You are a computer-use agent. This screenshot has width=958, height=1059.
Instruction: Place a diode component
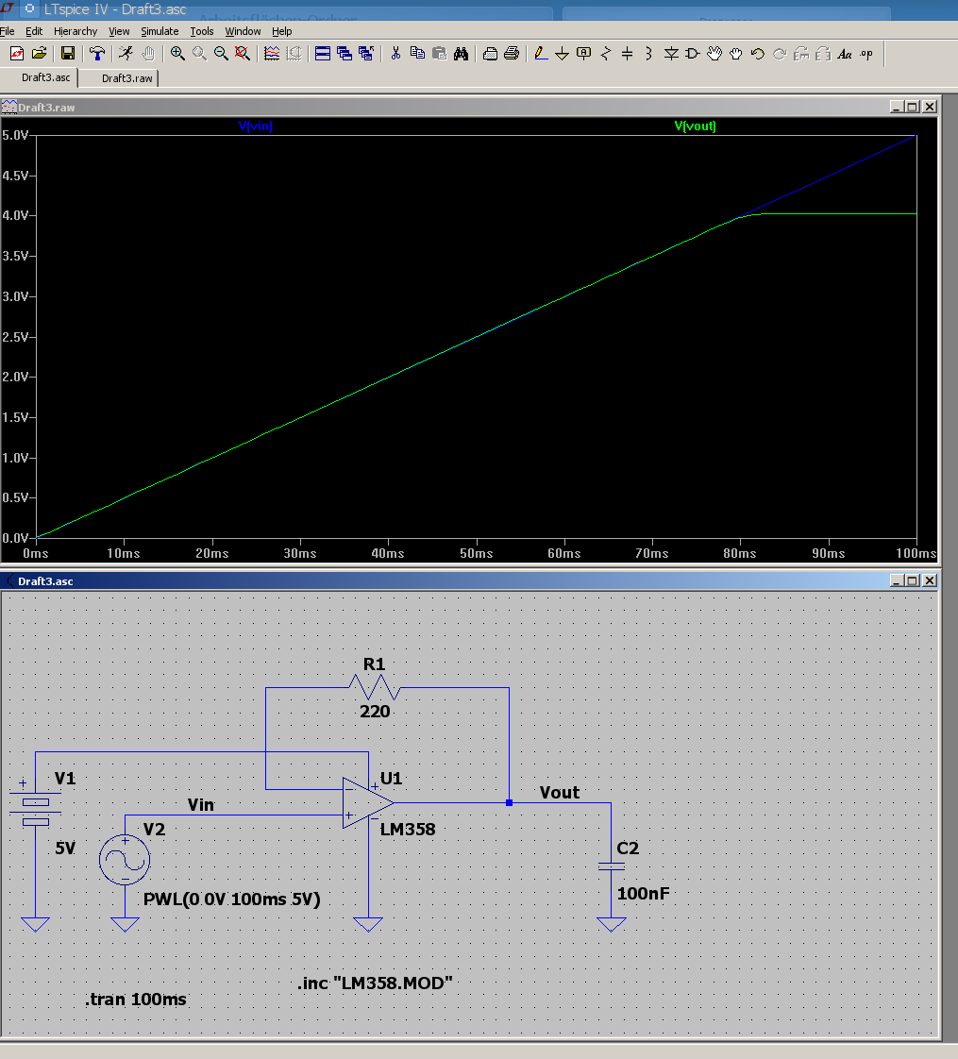[671, 54]
